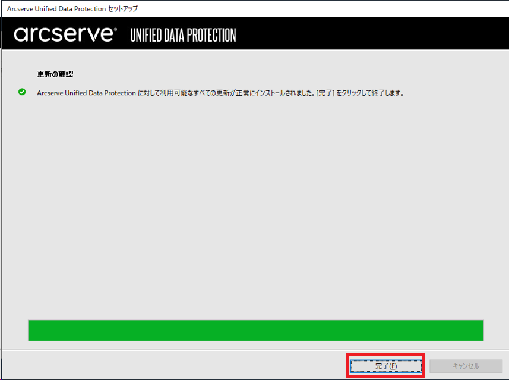Click the 更新の確認 heading text
Image resolution: width=509 pixels, height=380 pixels.
[55, 74]
